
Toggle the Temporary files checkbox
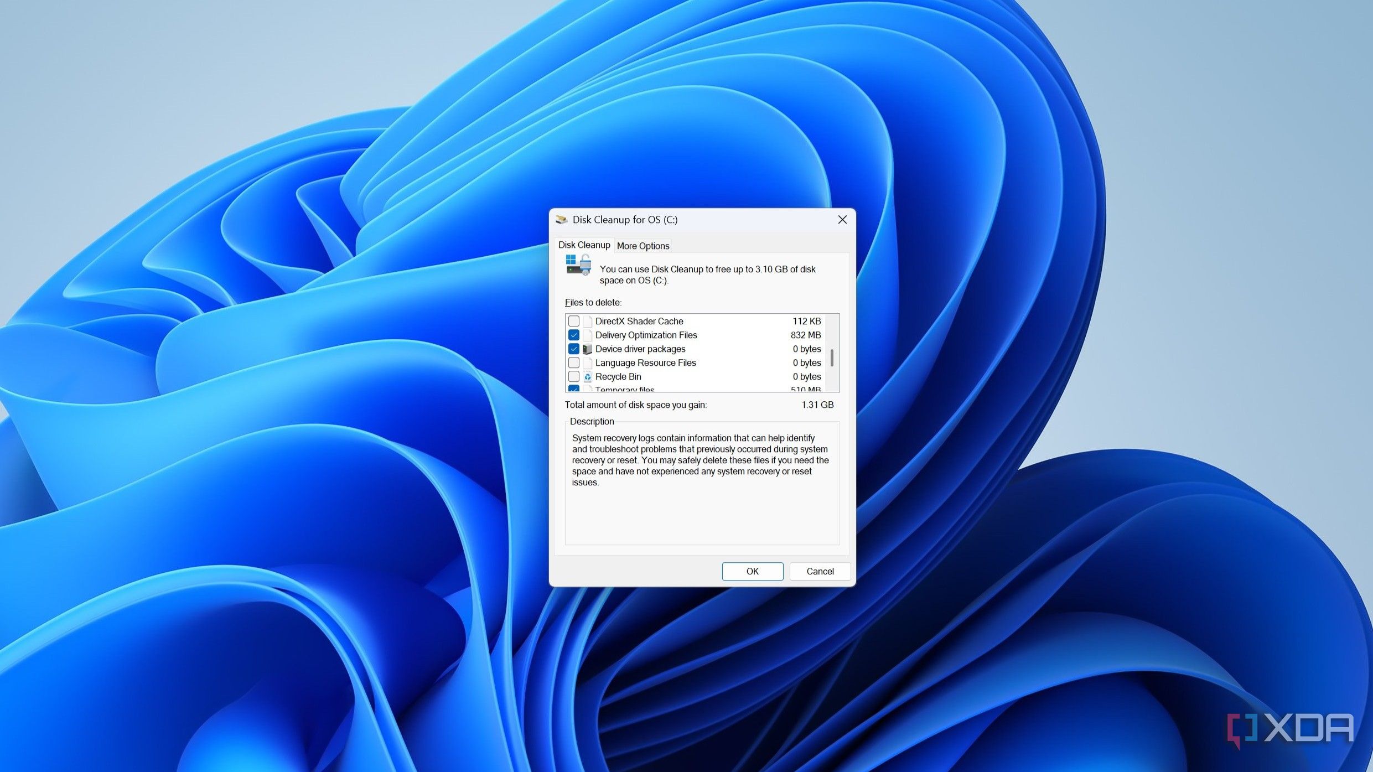tap(574, 389)
